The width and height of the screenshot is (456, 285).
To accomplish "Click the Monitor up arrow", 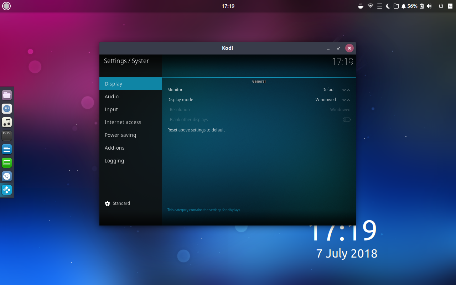I will [348, 90].
